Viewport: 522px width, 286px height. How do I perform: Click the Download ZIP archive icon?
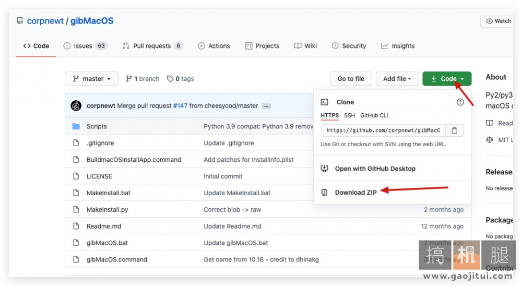(324, 193)
